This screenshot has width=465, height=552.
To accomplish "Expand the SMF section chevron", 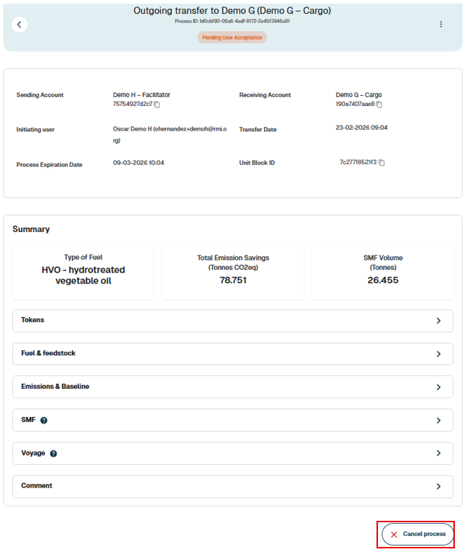I will pos(438,421).
